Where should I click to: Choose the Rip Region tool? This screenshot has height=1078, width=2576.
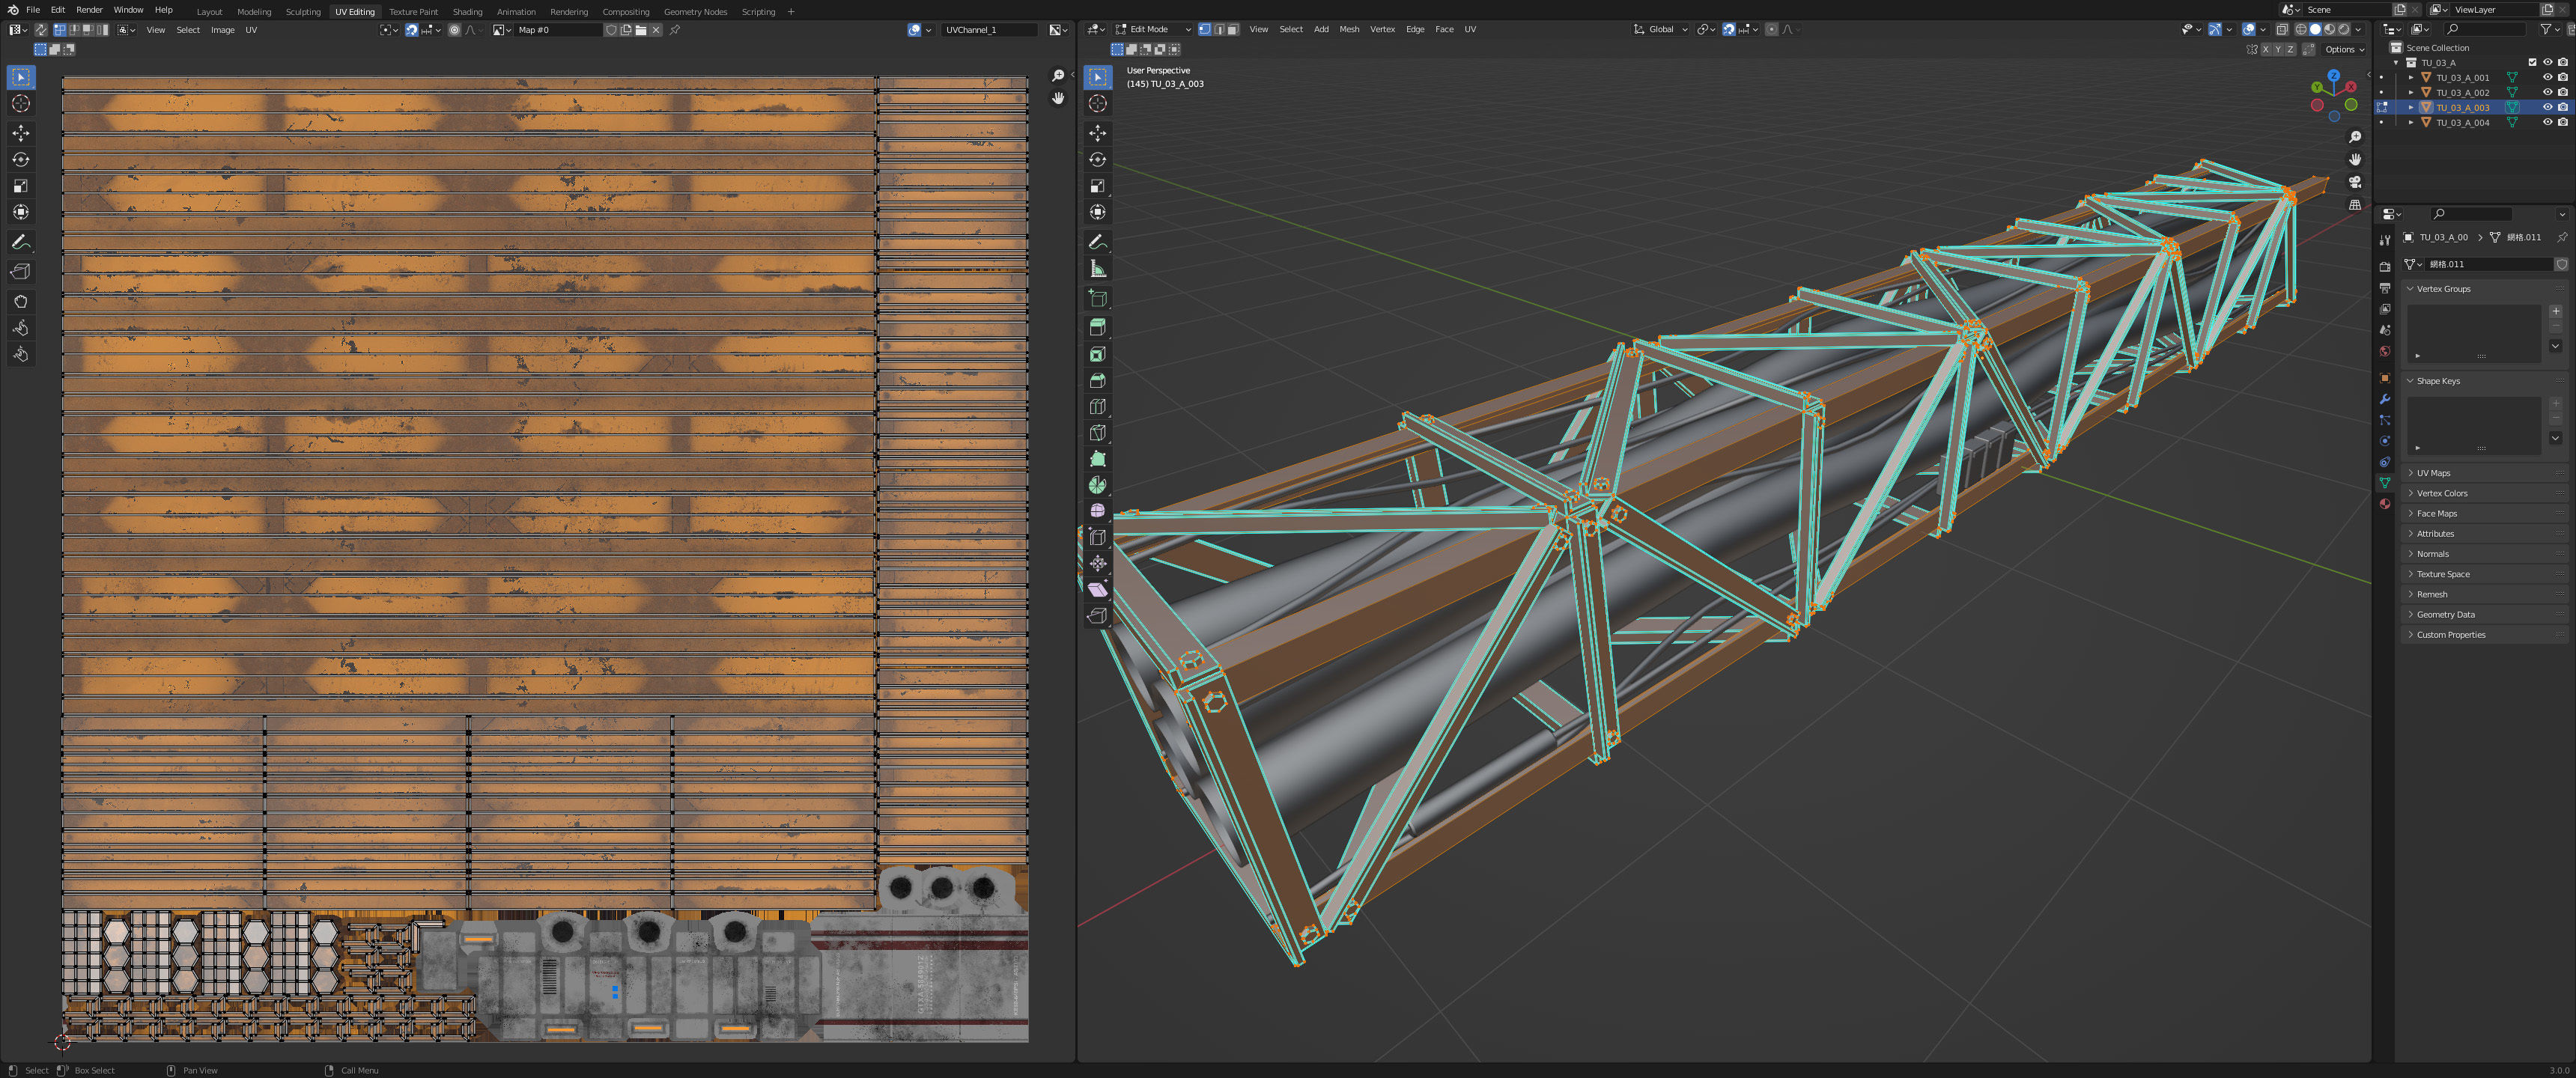[1098, 616]
